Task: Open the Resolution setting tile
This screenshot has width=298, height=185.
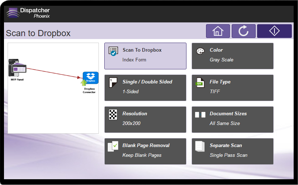Action: (x=145, y=120)
